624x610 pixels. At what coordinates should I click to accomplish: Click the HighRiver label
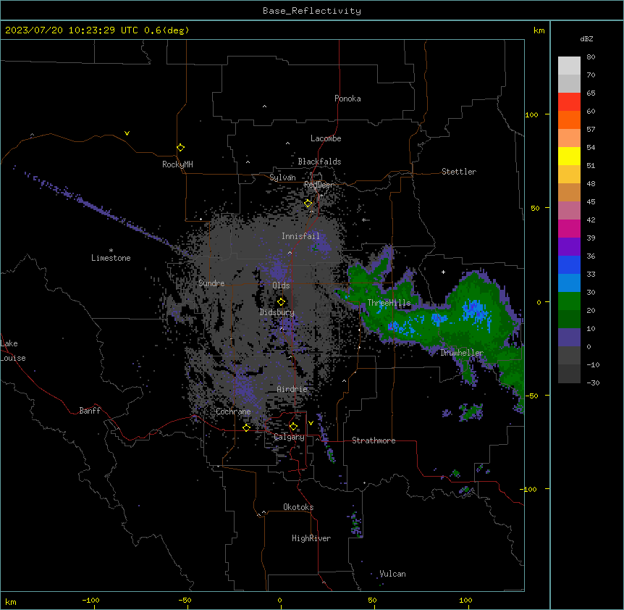(311, 538)
